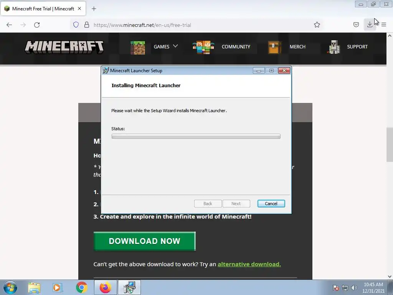Image resolution: width=393 pixels, height=295 pixels.
Task: Click the 'Installing Minecraft Launcher' heading
Action: pos(146,86)
